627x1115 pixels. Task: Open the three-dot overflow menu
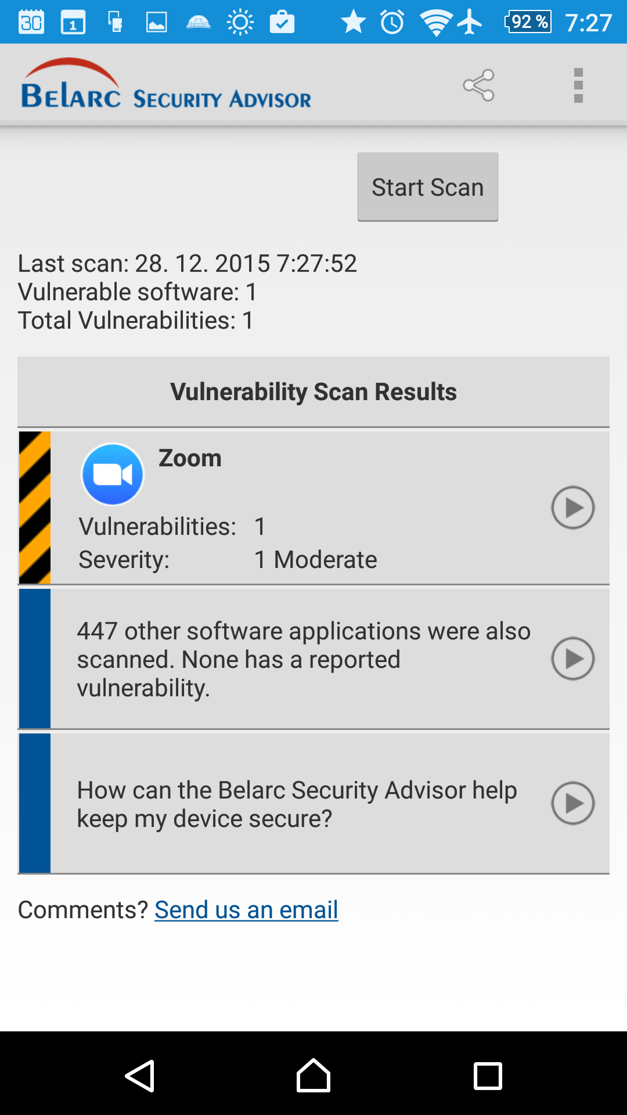[578, 85]
